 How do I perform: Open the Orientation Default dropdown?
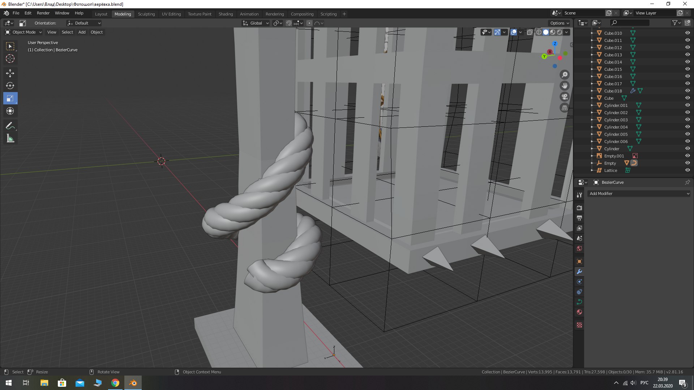84,23
